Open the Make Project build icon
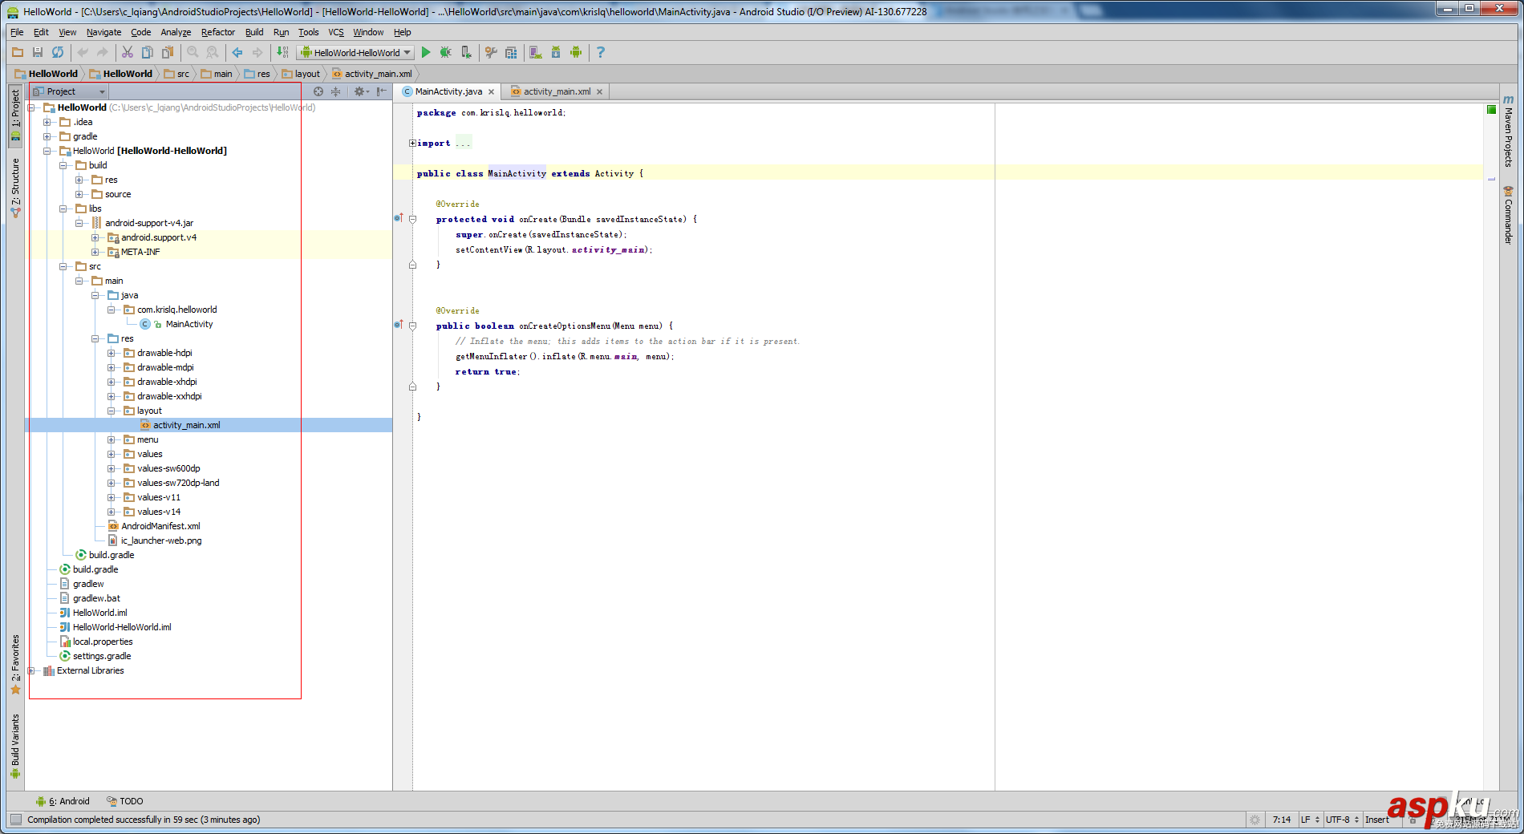Viewport: 1524px width, 834px height. coord(282,52)
